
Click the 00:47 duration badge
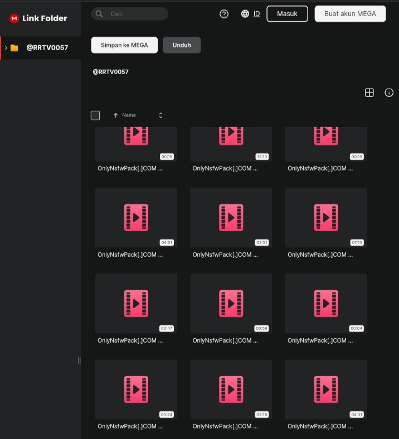(x=167, y=328)
